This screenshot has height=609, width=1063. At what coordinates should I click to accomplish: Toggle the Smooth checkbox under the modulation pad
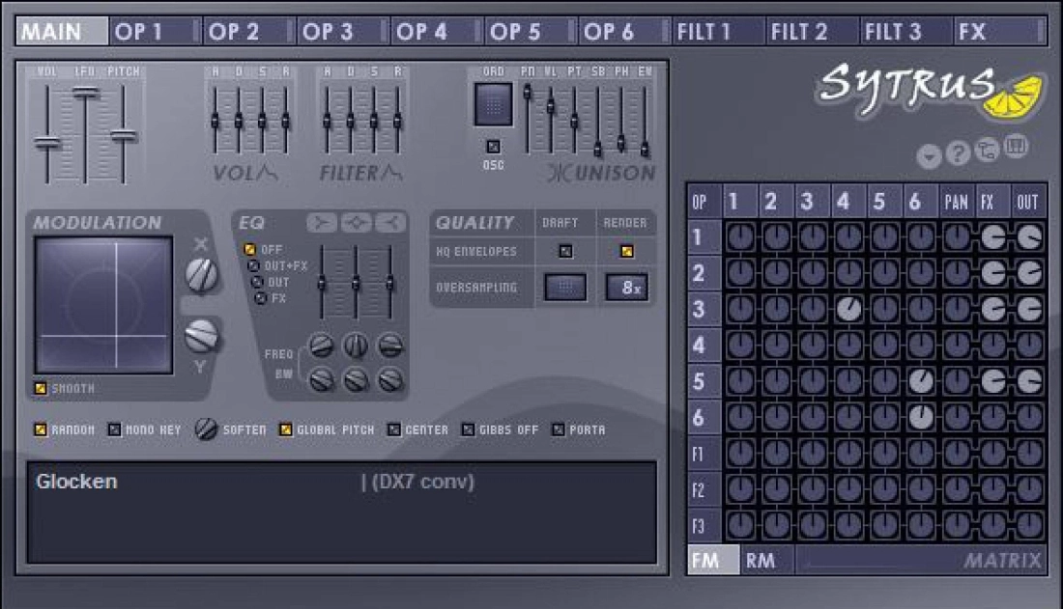41,388
